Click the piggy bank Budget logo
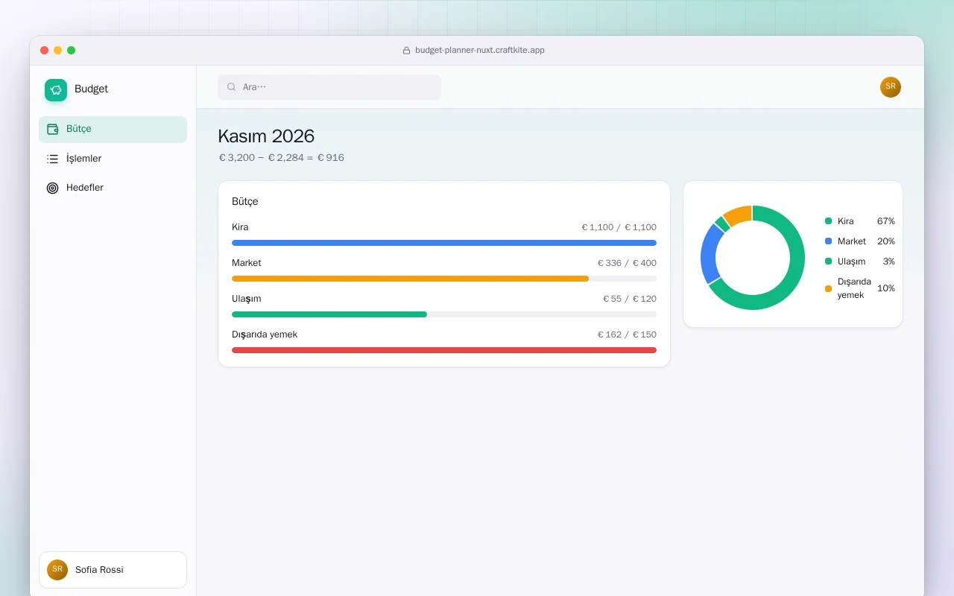 pos(56,90)
